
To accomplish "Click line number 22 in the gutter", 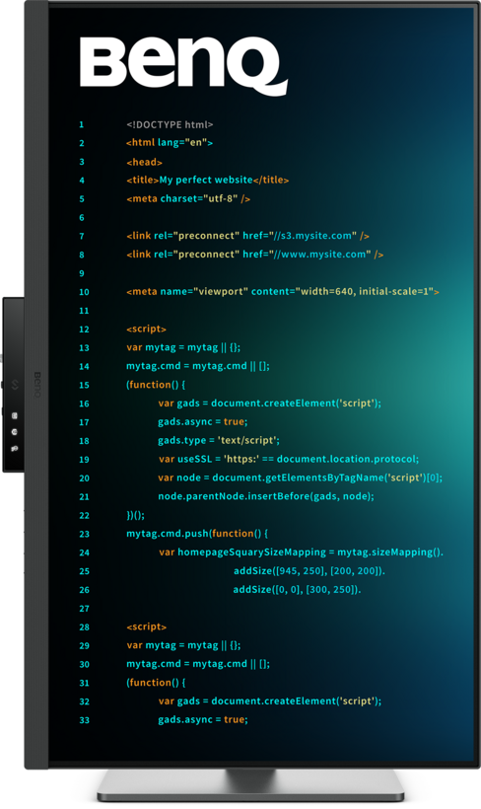I will click(x=84, y=515).
